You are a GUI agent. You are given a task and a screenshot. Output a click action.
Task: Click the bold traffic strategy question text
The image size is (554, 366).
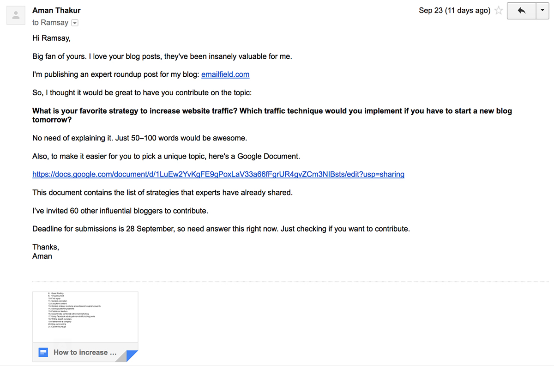pyautogui.click(x=272, y=115)
